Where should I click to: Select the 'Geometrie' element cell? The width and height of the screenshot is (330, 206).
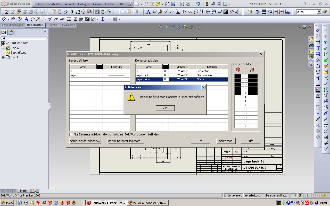tap(212, 71)
